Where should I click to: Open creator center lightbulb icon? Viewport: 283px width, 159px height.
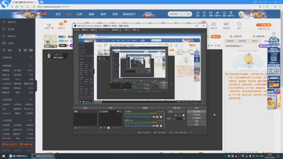tap(231, 14)
